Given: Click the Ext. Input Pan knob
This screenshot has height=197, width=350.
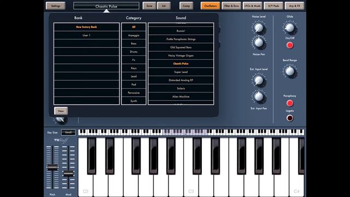Looking at the screenshot, I should [x=259, y=97].
